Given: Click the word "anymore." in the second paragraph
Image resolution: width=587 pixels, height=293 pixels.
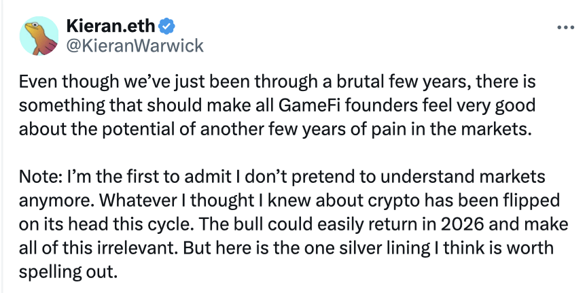Looking at the screenshot, I should pyautogui.click(x=50, y=203).
